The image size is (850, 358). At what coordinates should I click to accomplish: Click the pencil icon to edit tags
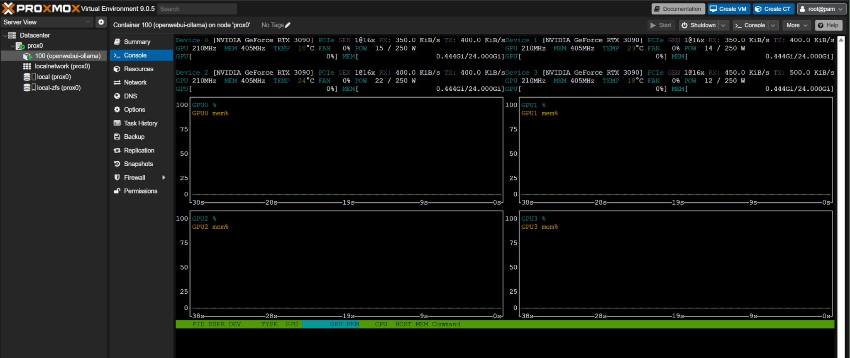288,25
